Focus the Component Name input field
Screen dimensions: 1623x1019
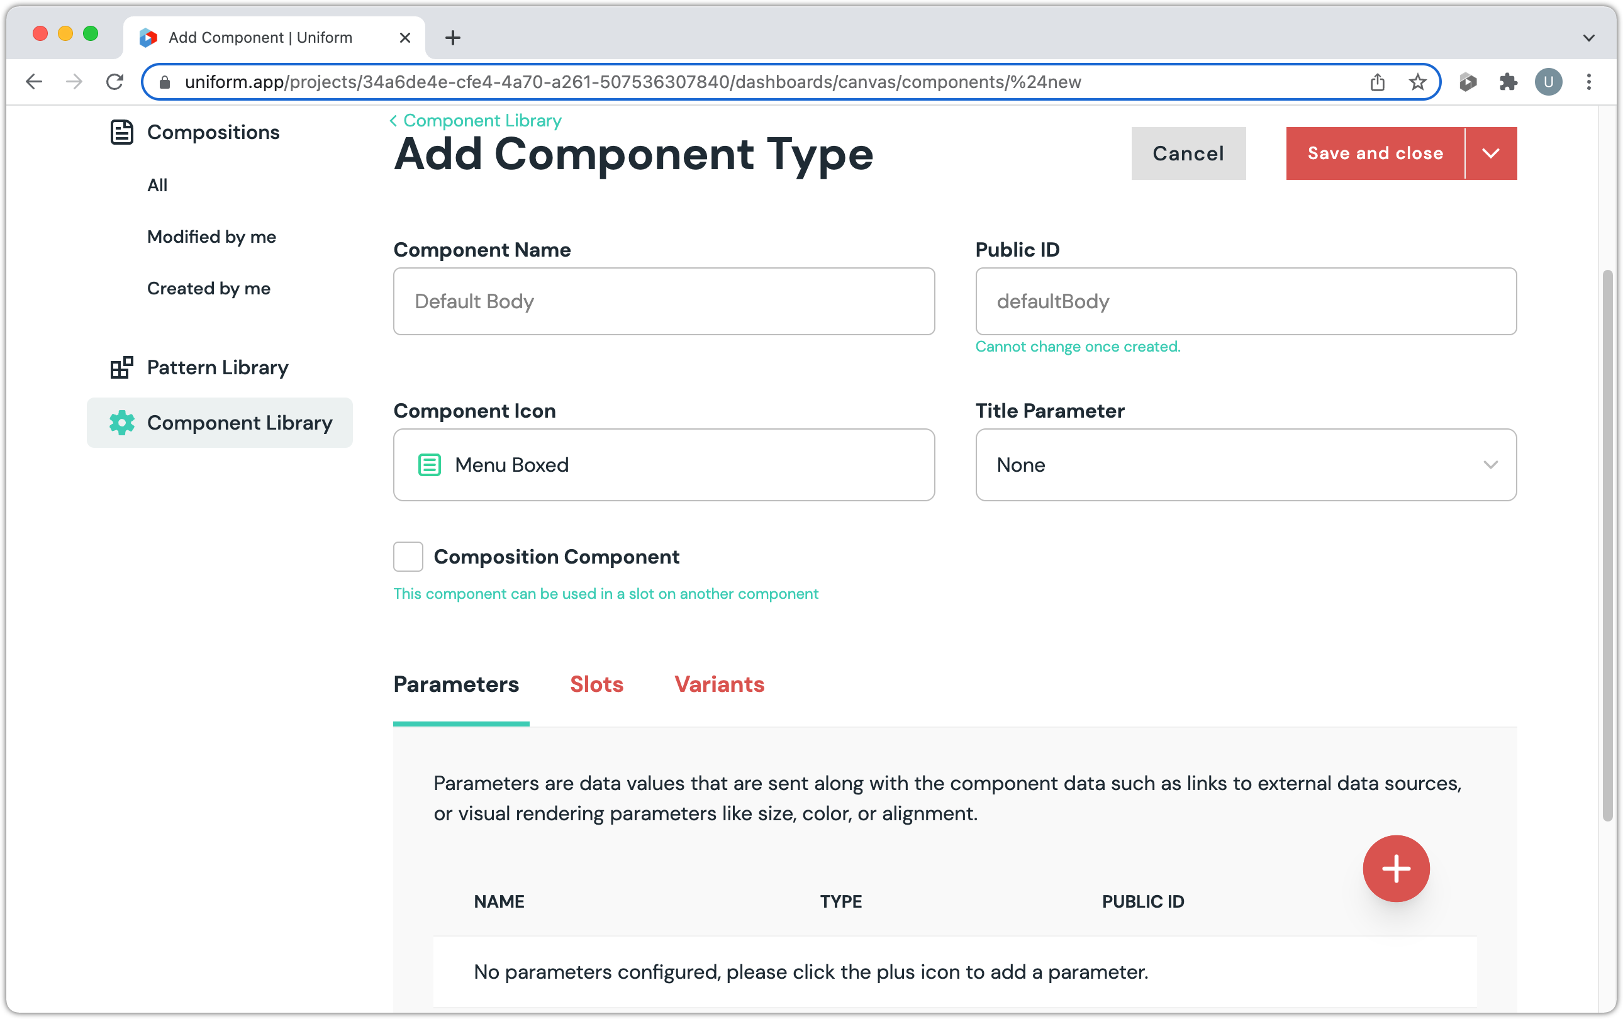coord(663,301)
